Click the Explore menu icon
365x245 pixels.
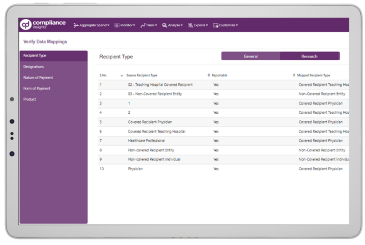click(190, 25)
